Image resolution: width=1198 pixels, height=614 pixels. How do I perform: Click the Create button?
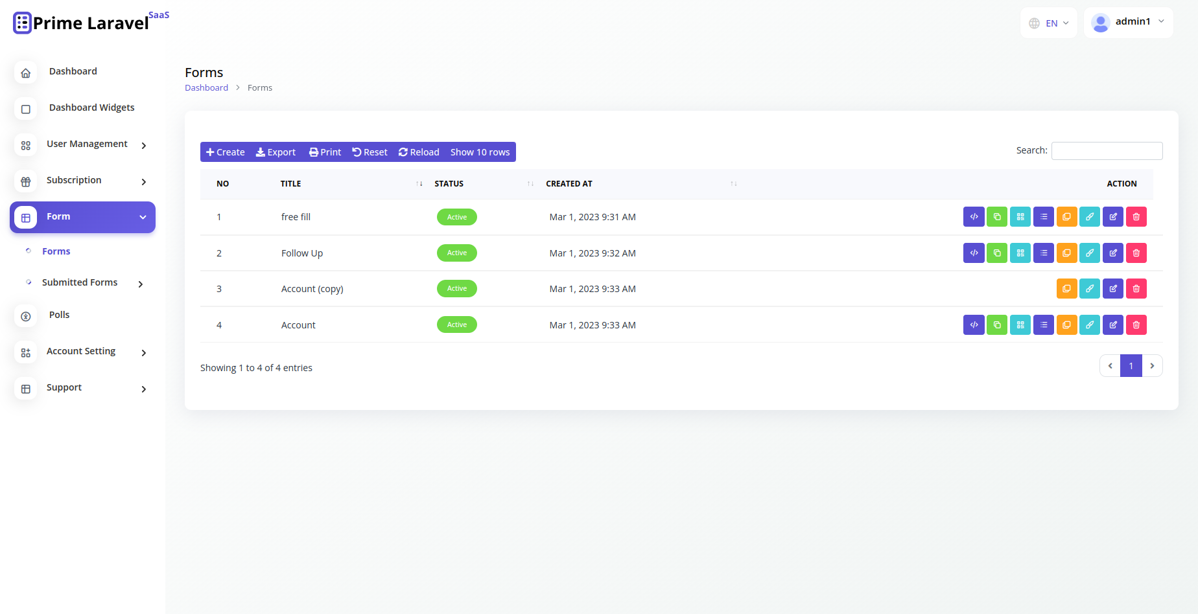coord(226,152)
